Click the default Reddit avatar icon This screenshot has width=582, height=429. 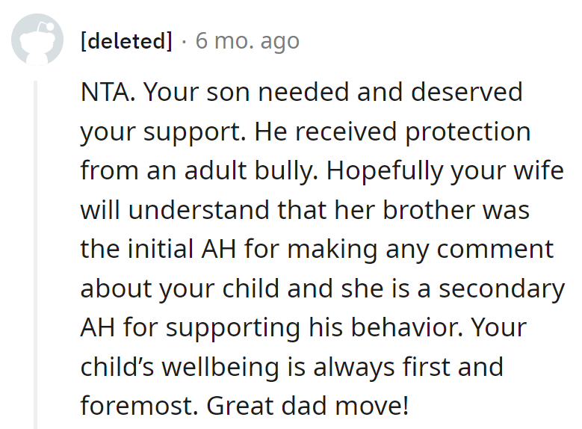coord(34,40)
